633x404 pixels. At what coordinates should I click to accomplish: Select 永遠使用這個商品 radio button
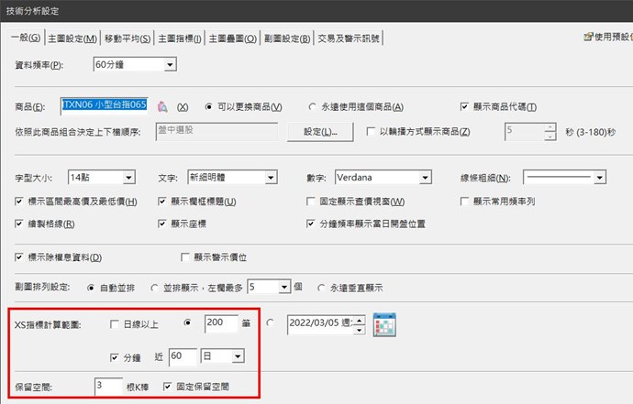tap(312, 106)
